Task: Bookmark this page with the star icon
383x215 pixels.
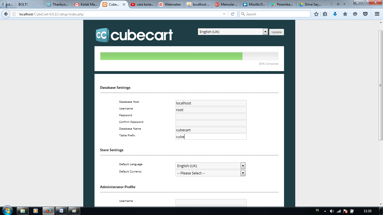Action: [316, 14]
